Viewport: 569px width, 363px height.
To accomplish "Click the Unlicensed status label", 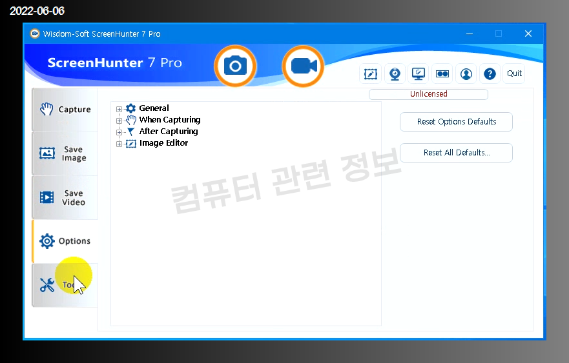I will point(428,94).
